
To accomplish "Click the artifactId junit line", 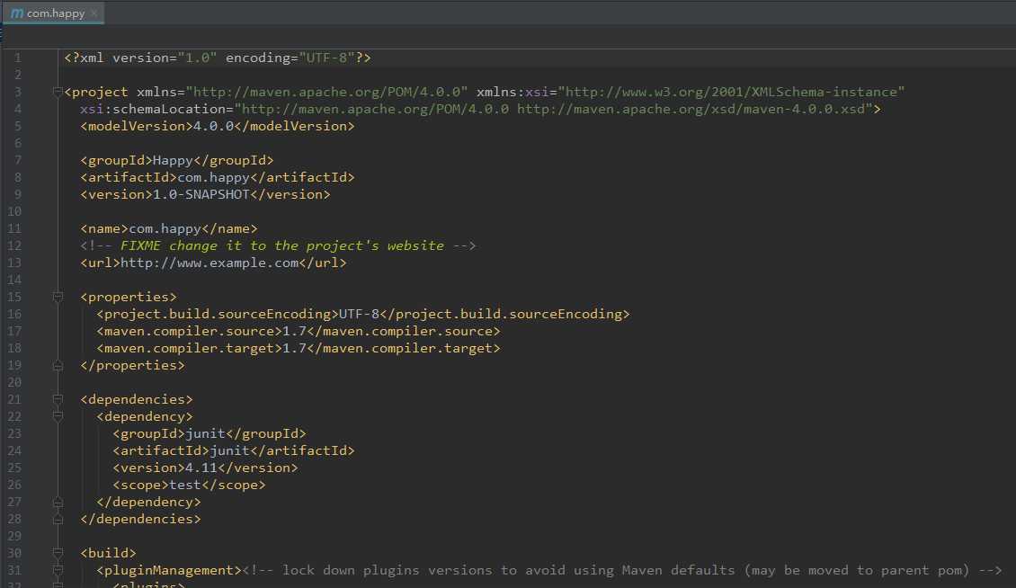I will (233, 450).
